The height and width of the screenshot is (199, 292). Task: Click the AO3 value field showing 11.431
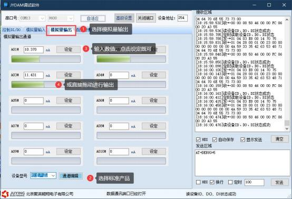34,75
